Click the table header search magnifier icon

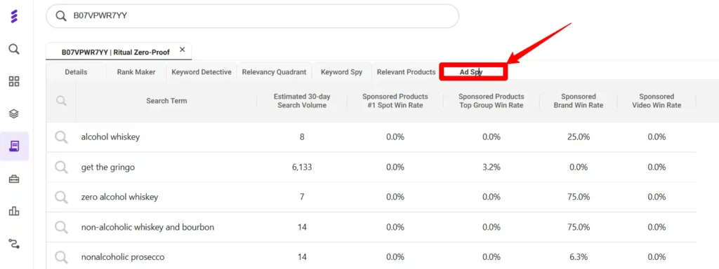pos(62,101)
